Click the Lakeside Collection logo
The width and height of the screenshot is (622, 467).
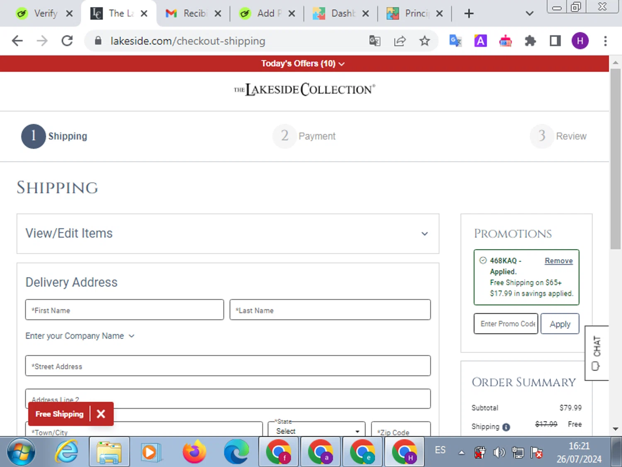pyautogui.click(x=305, y=89)
